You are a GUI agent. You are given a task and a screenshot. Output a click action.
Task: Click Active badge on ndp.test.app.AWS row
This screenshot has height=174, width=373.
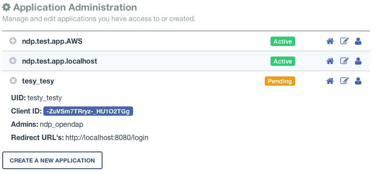click(x=282, y=42)
